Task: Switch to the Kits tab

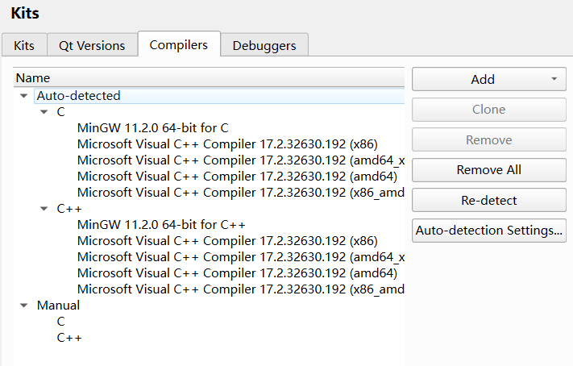Action: [x=24, y=45]
